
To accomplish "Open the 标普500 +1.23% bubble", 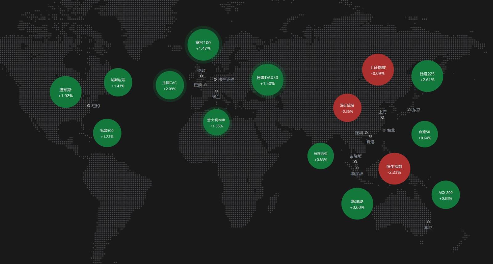I will pyautogui.click(x=107, y=133).
